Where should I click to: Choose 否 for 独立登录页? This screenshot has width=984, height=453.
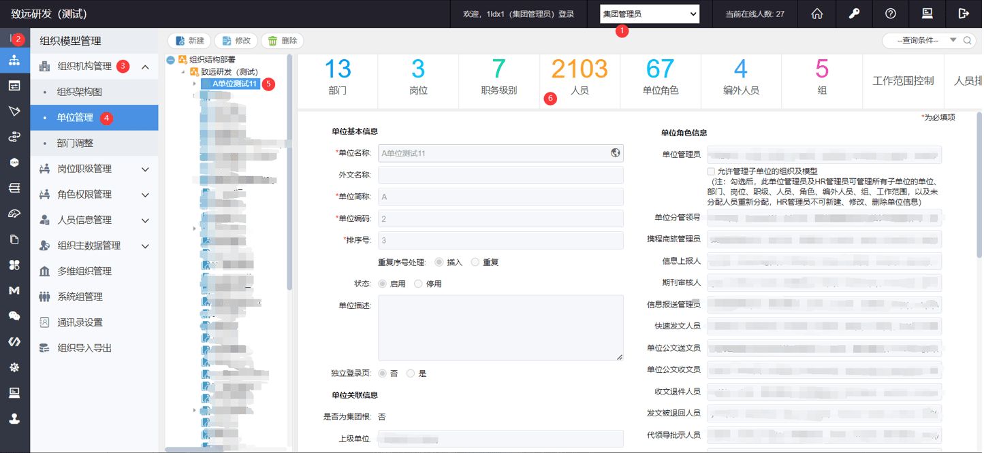coord(383,373)
